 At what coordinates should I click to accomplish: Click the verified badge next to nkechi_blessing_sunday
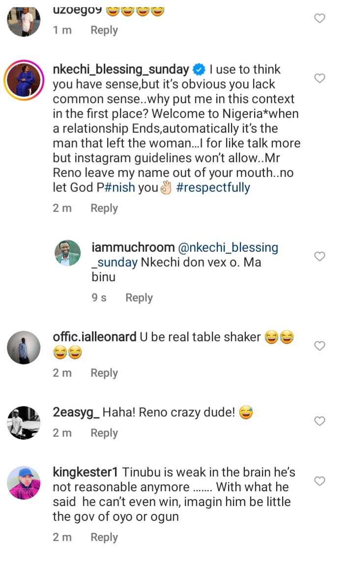click(x=199, y=69)
